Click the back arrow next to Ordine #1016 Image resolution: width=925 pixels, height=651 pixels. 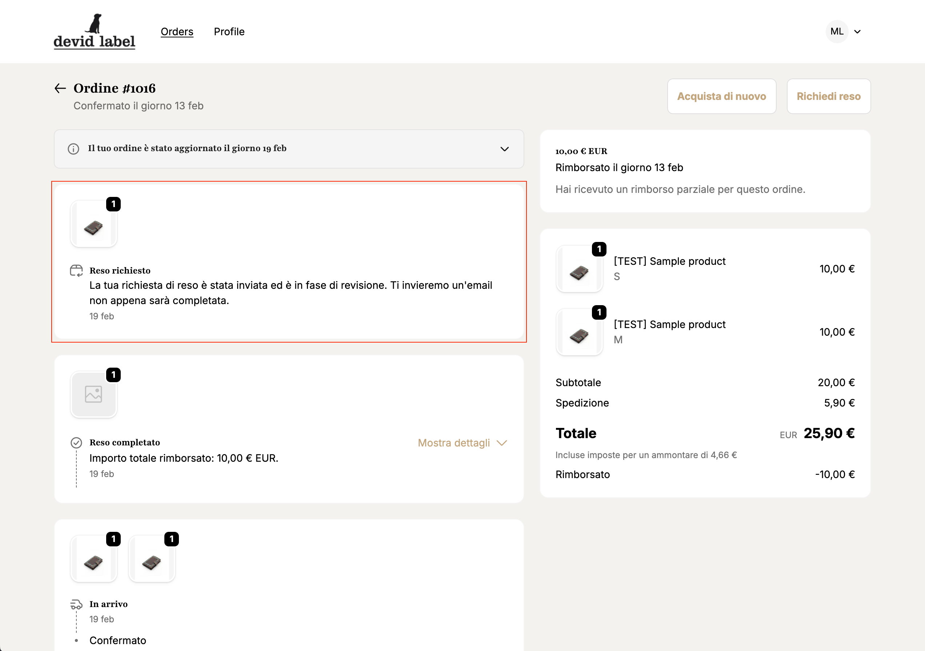(60, 88)
